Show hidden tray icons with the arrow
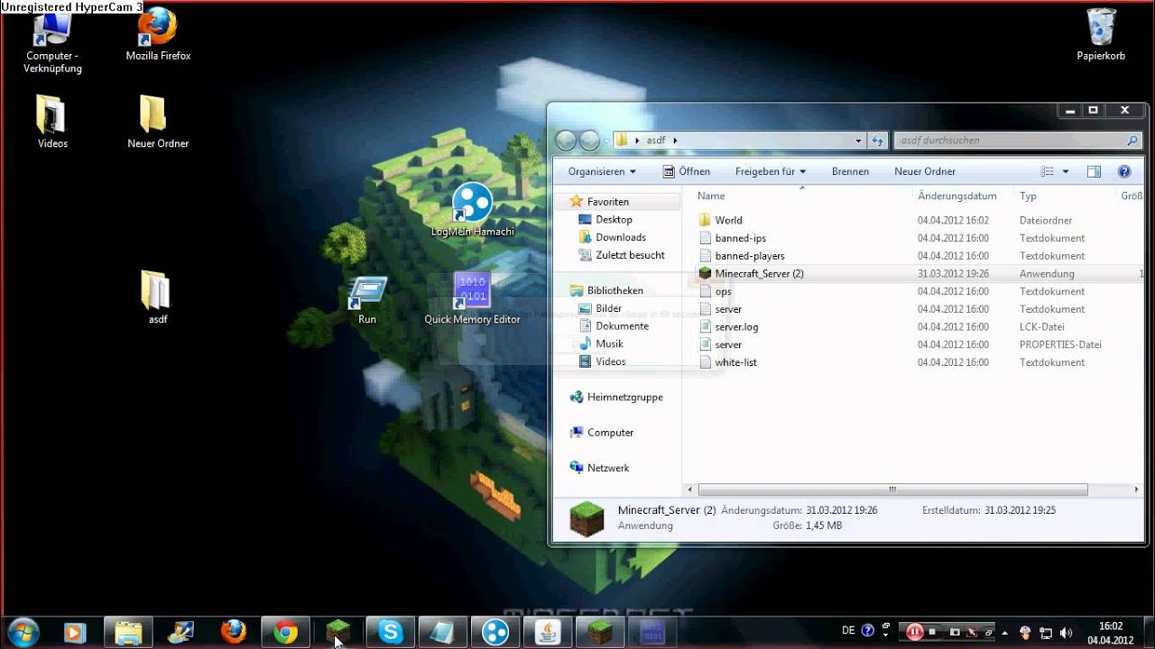 click(x=1005, y=633)
